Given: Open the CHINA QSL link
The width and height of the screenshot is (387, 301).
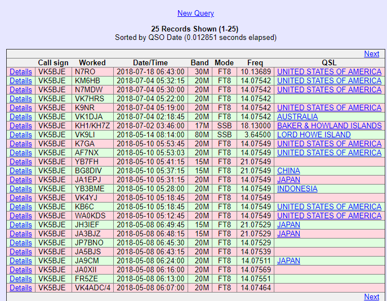Looking at the screenshot, I should click(x=288, y=170).
